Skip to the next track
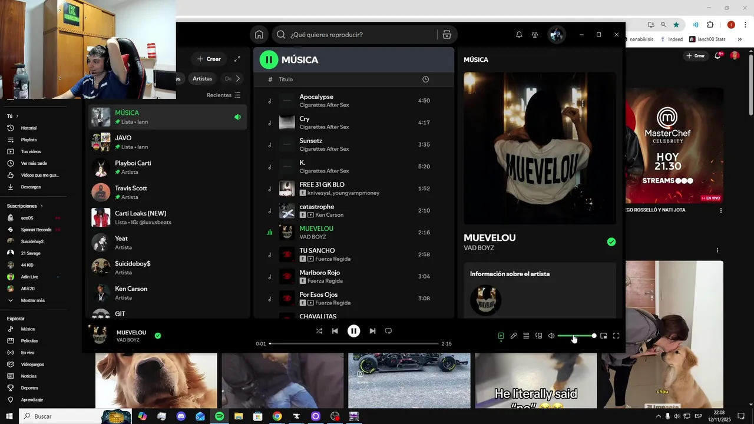Image resolution: width=754 pixels, height=424 pixels. click(372, 331)
